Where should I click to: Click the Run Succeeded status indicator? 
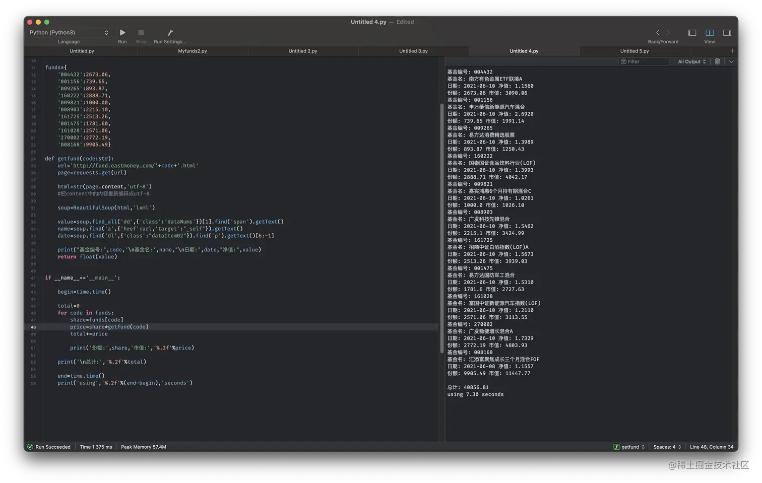(49, 447)
